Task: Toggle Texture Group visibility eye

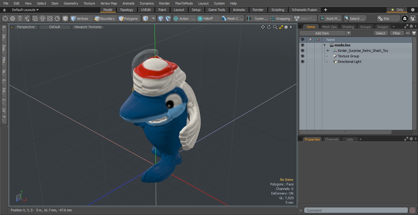Action: tap(302, 56)
